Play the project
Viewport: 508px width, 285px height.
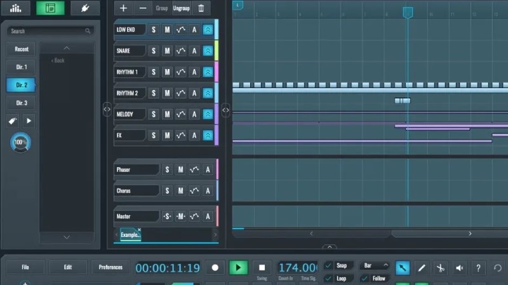click(x=238, y=268)
